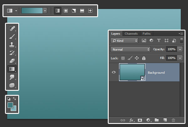Pick the Eraser tool
Image resolution: width=188 pixels, height=127 pixels.
(x=12, y=61)
